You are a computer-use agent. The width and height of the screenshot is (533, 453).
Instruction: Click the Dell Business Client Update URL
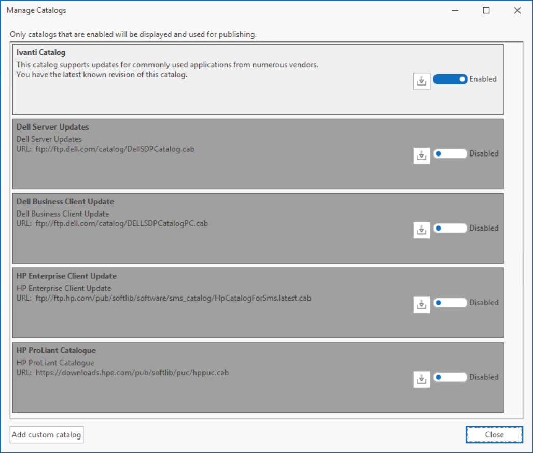[x=121, y=224]
